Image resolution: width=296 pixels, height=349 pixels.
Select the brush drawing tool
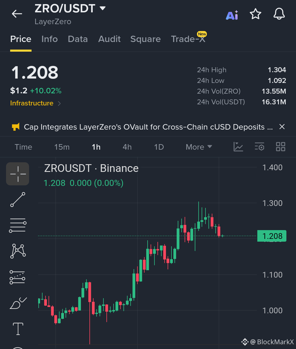(18, 303)
